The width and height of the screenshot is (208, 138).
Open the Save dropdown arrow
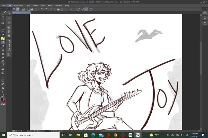pos(38,9)
